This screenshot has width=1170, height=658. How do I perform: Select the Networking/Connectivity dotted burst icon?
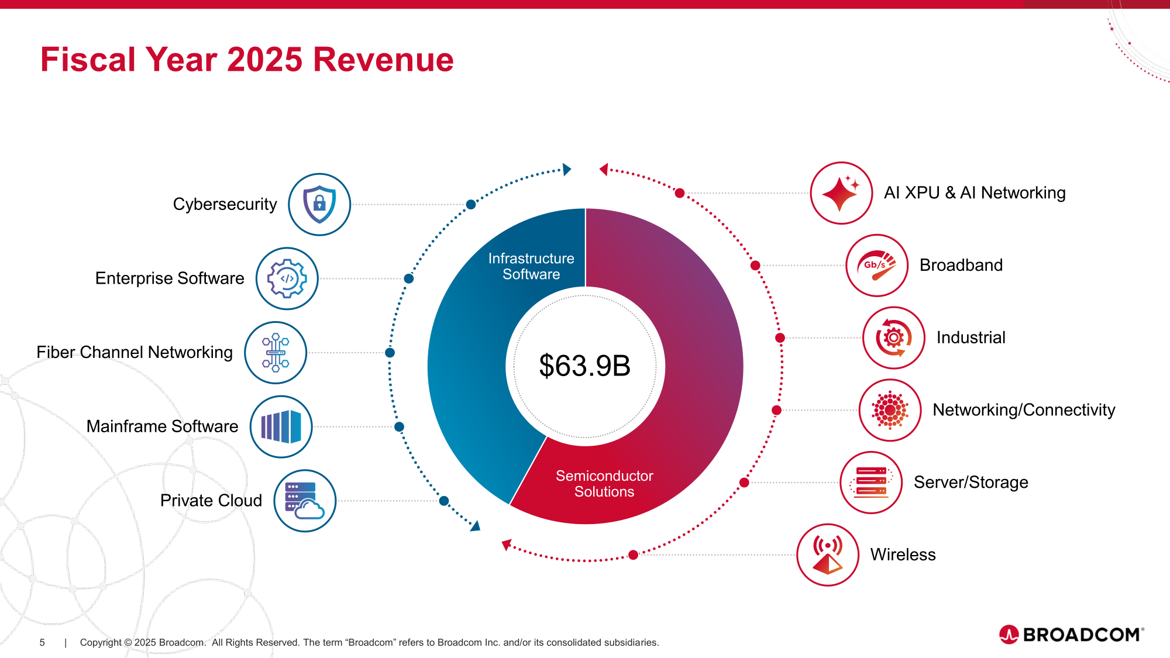890,410
